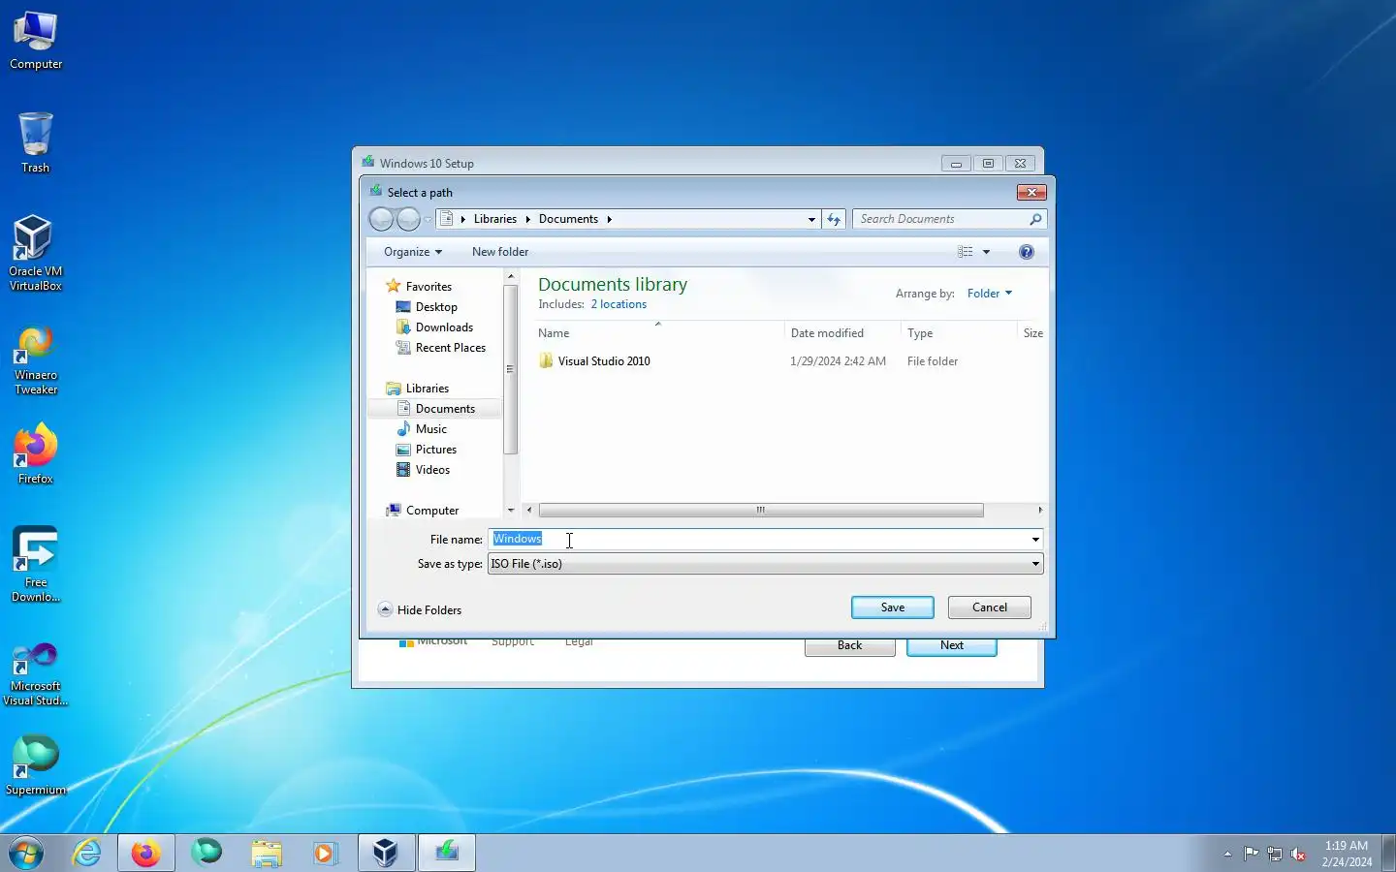Select the Visual Studio 2010 folder
Viewport: 1396px width, 872px height.
point(604,361)
